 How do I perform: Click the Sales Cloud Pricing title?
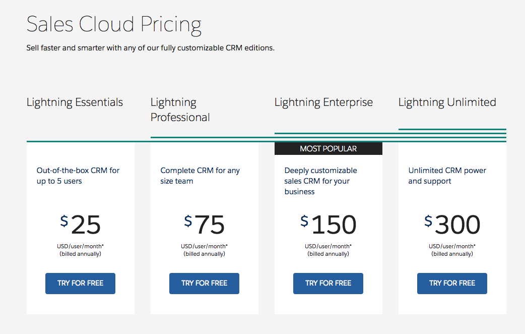114,25
